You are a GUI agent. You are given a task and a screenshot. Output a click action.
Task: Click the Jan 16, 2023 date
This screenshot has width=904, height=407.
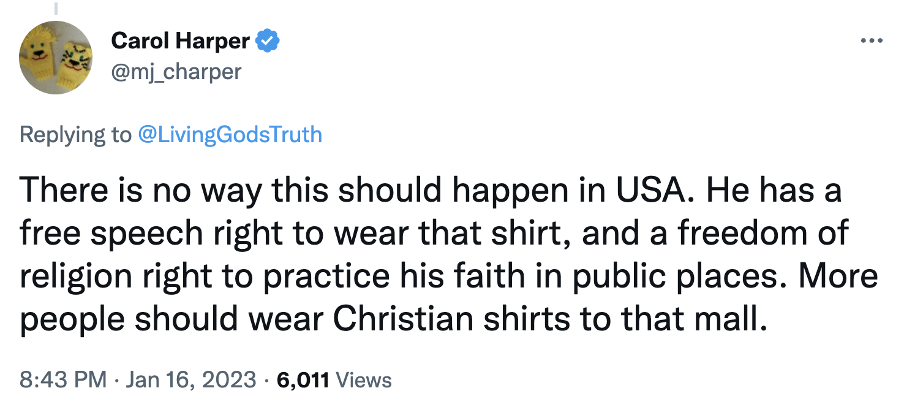(192, 380)
